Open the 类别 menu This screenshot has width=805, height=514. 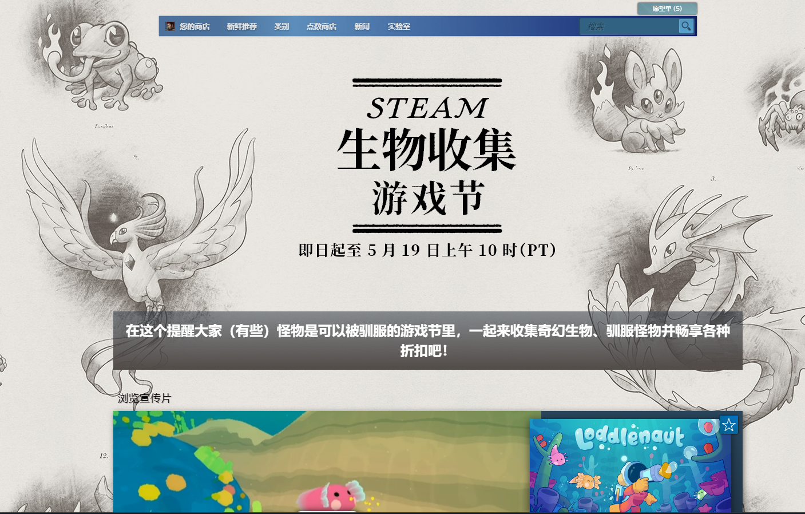(281, 26)
